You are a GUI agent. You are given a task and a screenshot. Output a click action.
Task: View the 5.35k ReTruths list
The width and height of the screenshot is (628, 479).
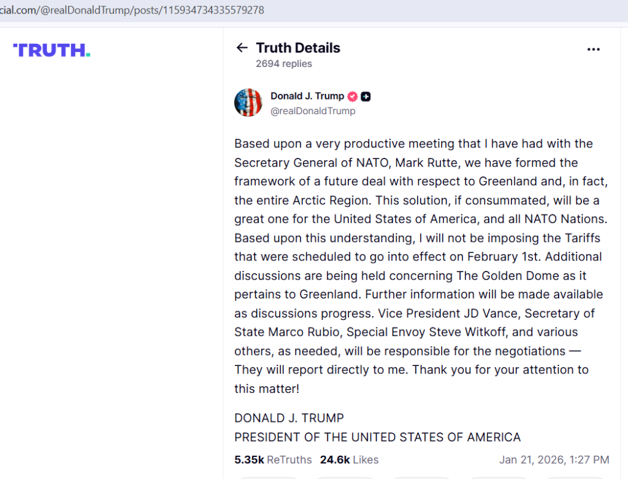(273, 459)
